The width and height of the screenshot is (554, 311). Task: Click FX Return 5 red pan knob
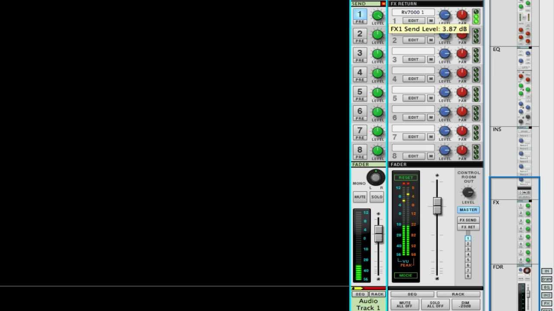click(462, 92)
